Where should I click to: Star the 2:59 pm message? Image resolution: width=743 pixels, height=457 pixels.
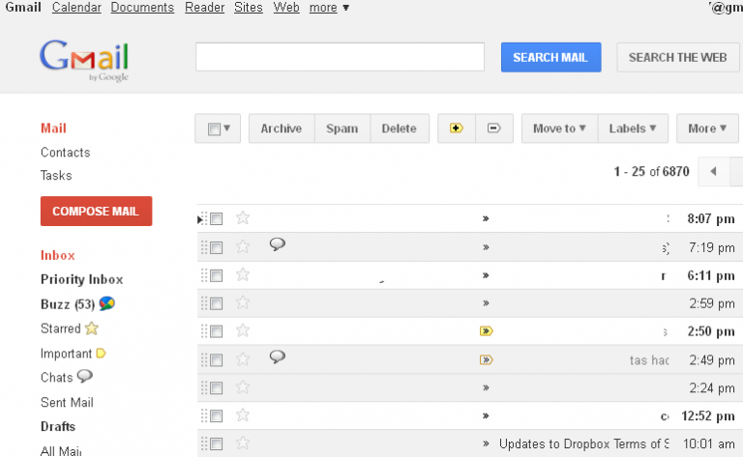(x=243, y=302)
